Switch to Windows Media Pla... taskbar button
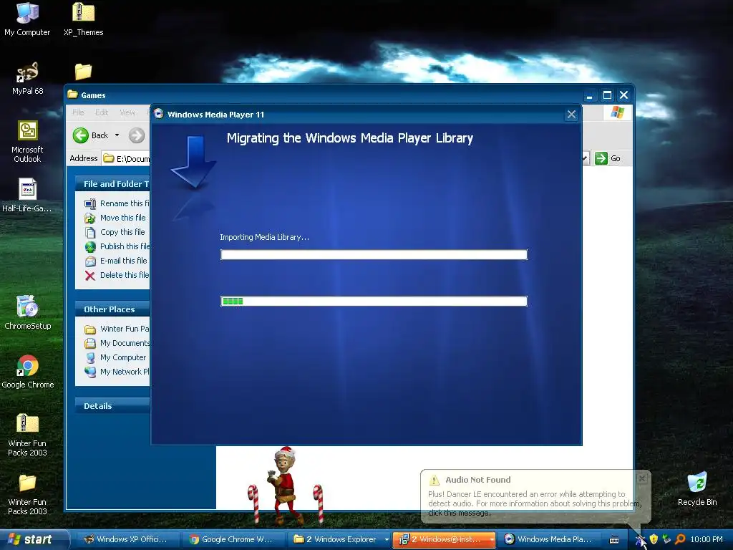This screenshot has height=550, width=733. pos(549,539)
